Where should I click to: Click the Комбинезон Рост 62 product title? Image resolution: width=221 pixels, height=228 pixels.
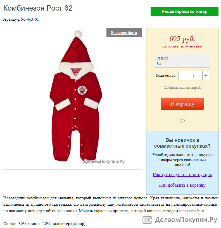tap(38, 8)
